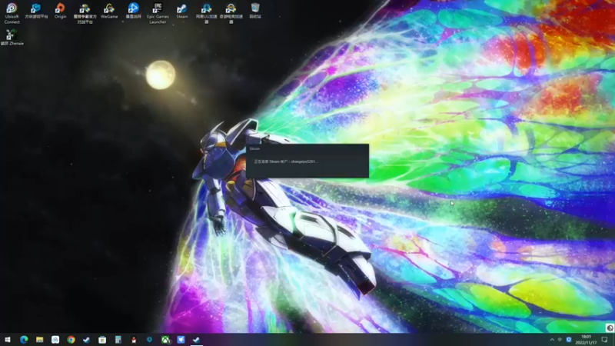Launch the Steam desktop shortcut
Image resolution: width=615 pixels, height=346 pixels.
(182, 11)
